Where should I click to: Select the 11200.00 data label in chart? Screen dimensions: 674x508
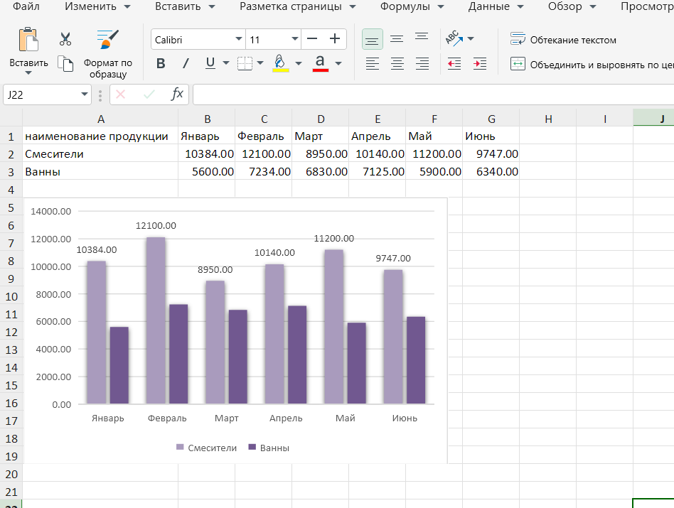334,238
